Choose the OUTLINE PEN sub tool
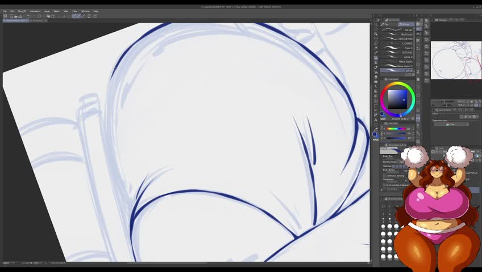 (x=397, y=39)
